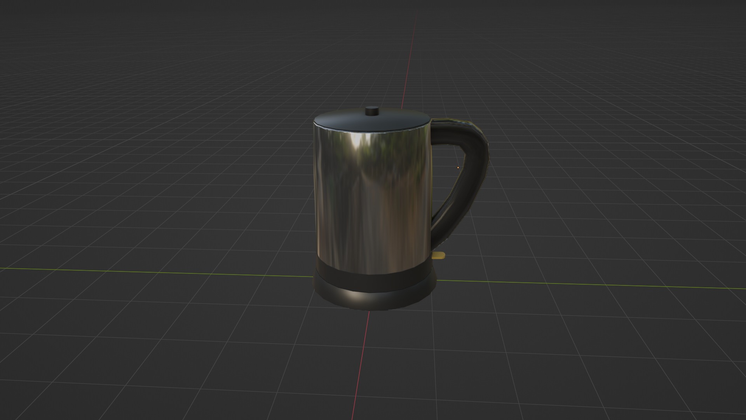The width and height of the screenshot is (746, 420).
Task: Click the yellow power switch below handle
Action: 439,255
